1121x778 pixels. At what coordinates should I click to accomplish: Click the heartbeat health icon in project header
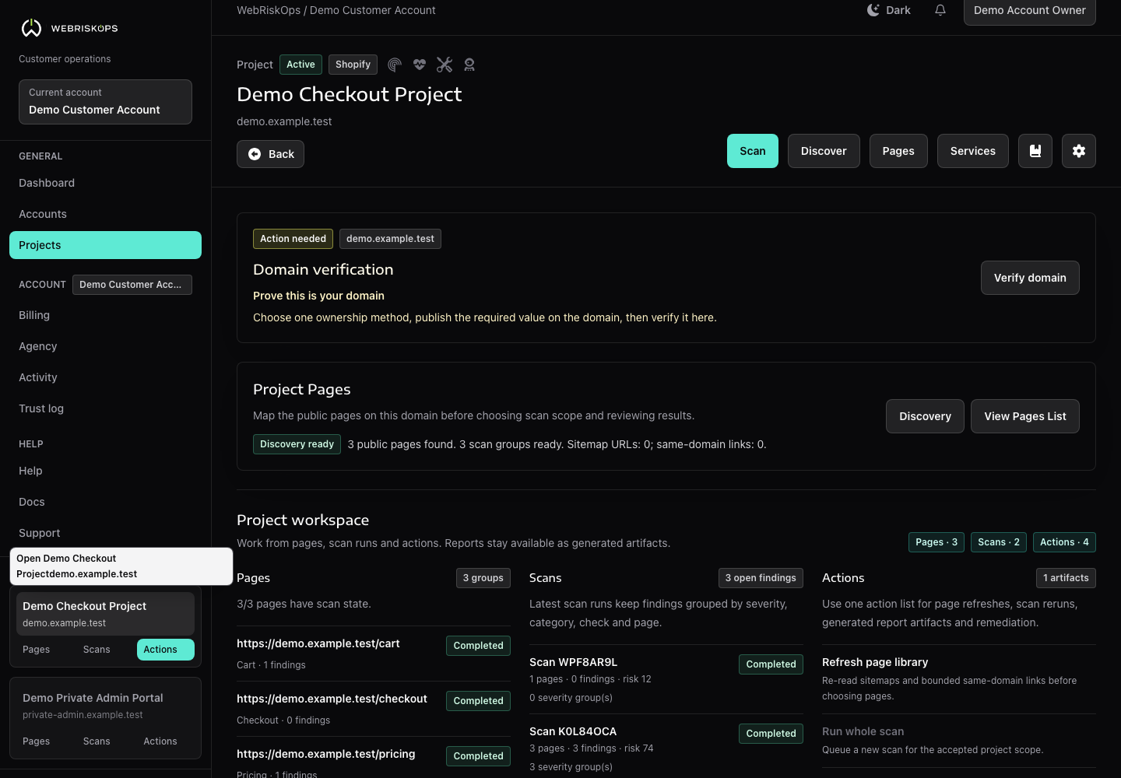coord(420,65)
